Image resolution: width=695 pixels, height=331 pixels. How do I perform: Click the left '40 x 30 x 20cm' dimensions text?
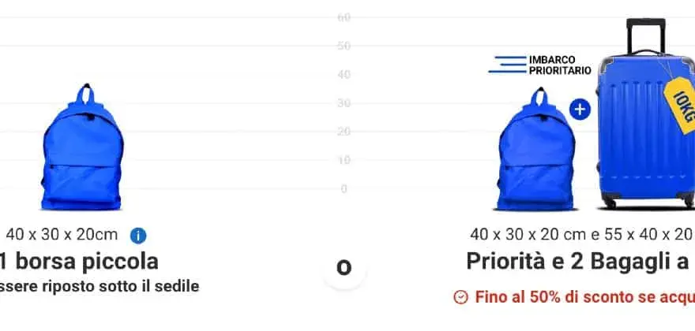coord(62,235)
